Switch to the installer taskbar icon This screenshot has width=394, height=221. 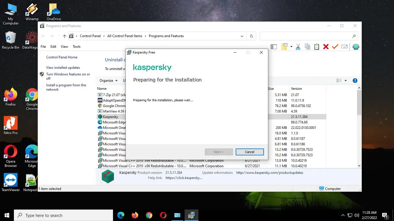[191, 215]
